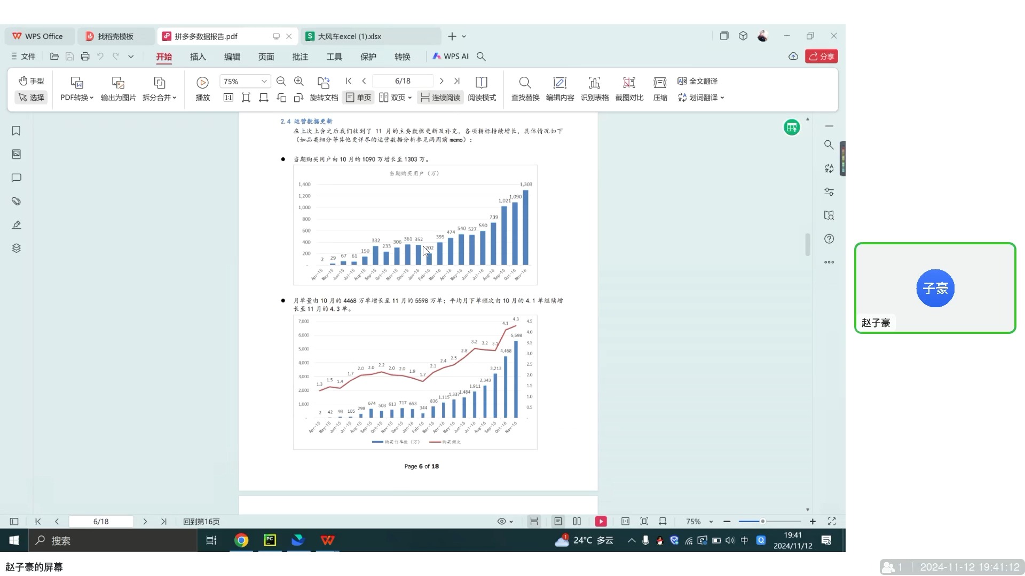Expand the PDF转换 conversion dropdown

point(91,98)
